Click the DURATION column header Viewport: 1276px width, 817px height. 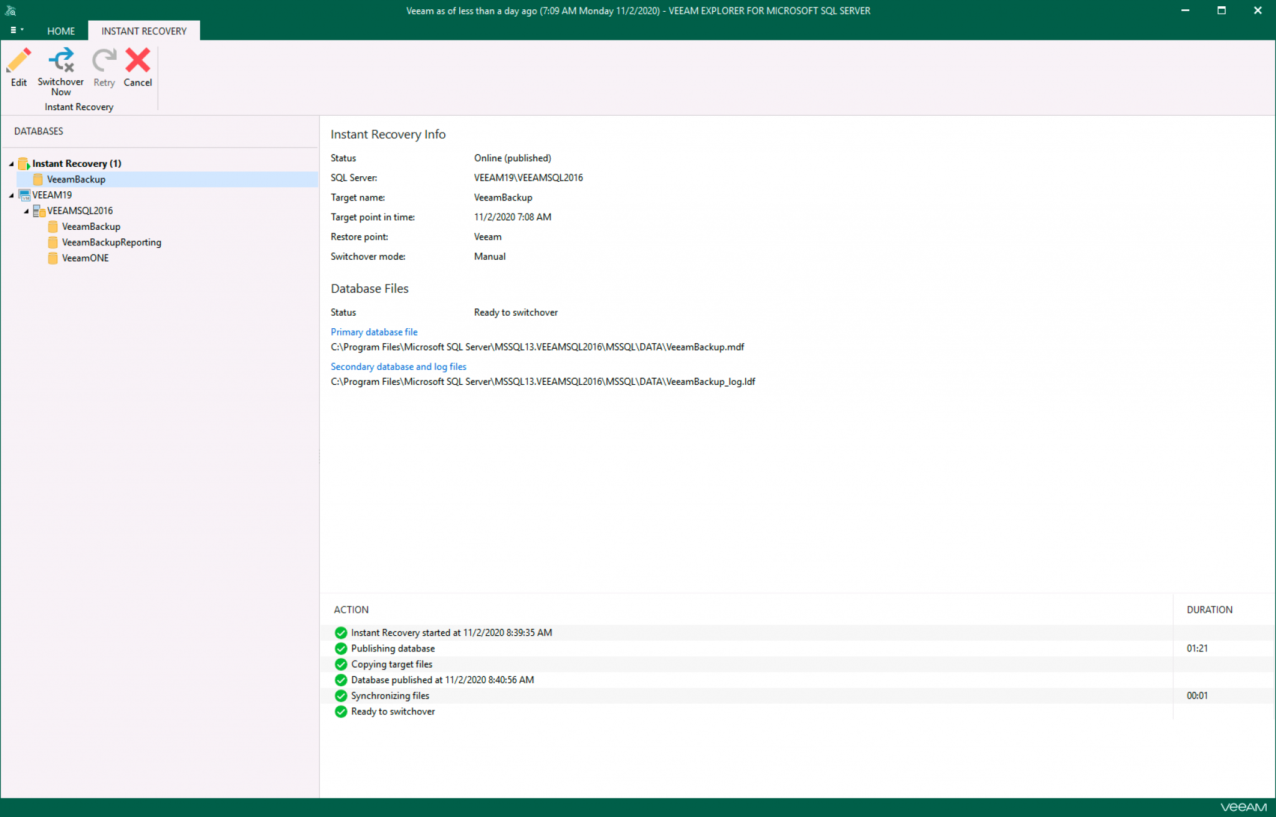[x=1209, y=610]
